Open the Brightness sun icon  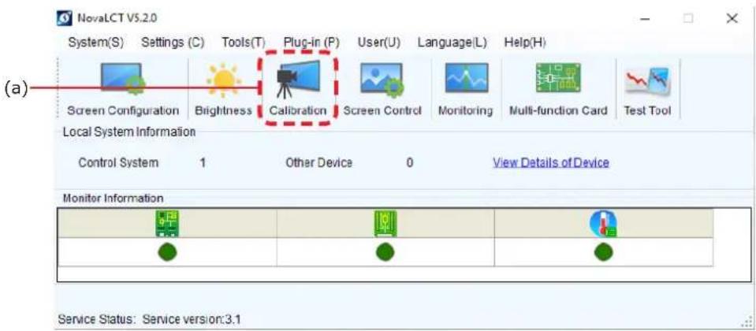[x=223, y=80]
